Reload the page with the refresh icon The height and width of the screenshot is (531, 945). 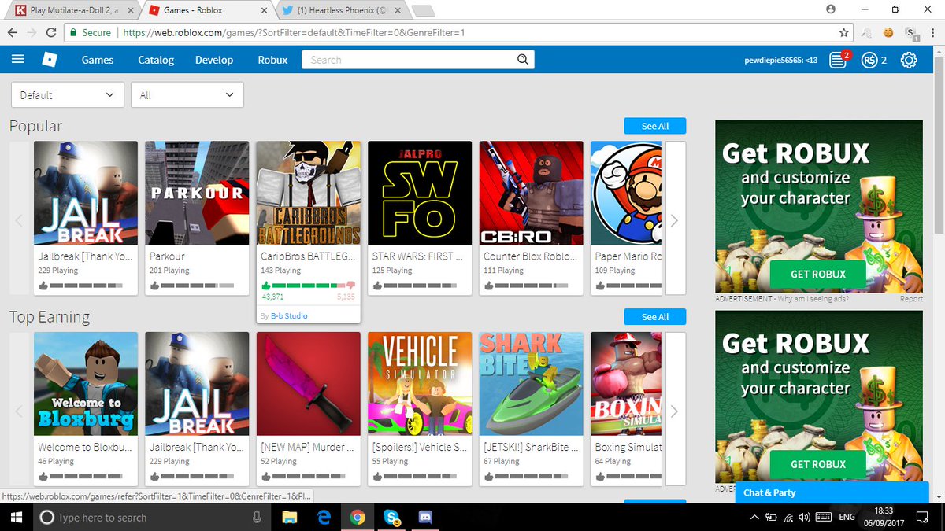[x=51, y=33]
